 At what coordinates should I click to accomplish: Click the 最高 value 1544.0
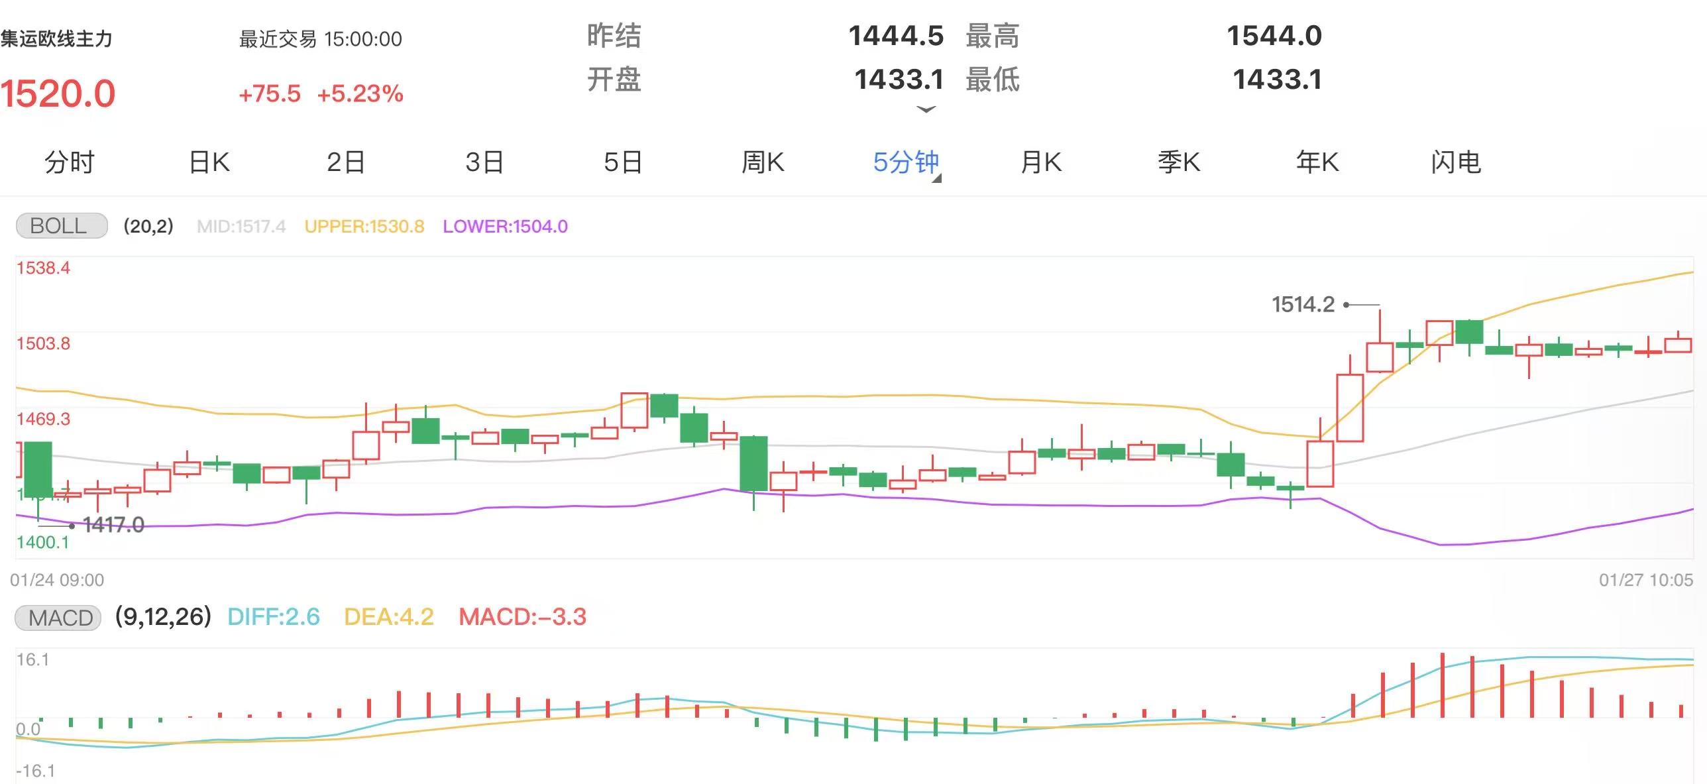click(x=1274, y=36)
